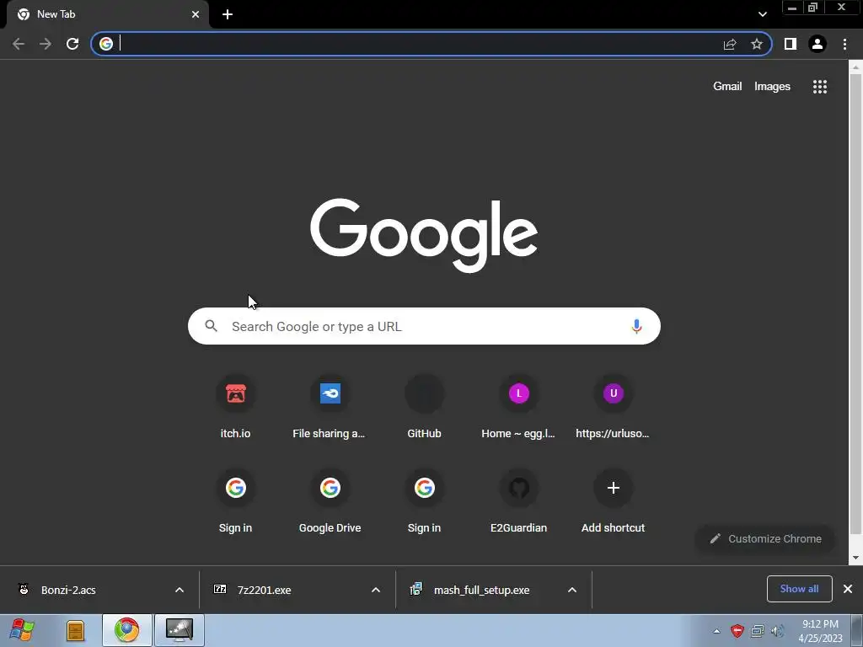Bookmark this tab with the star icon
The width and height of the screenshot is (863, 647).
point(757,44)
